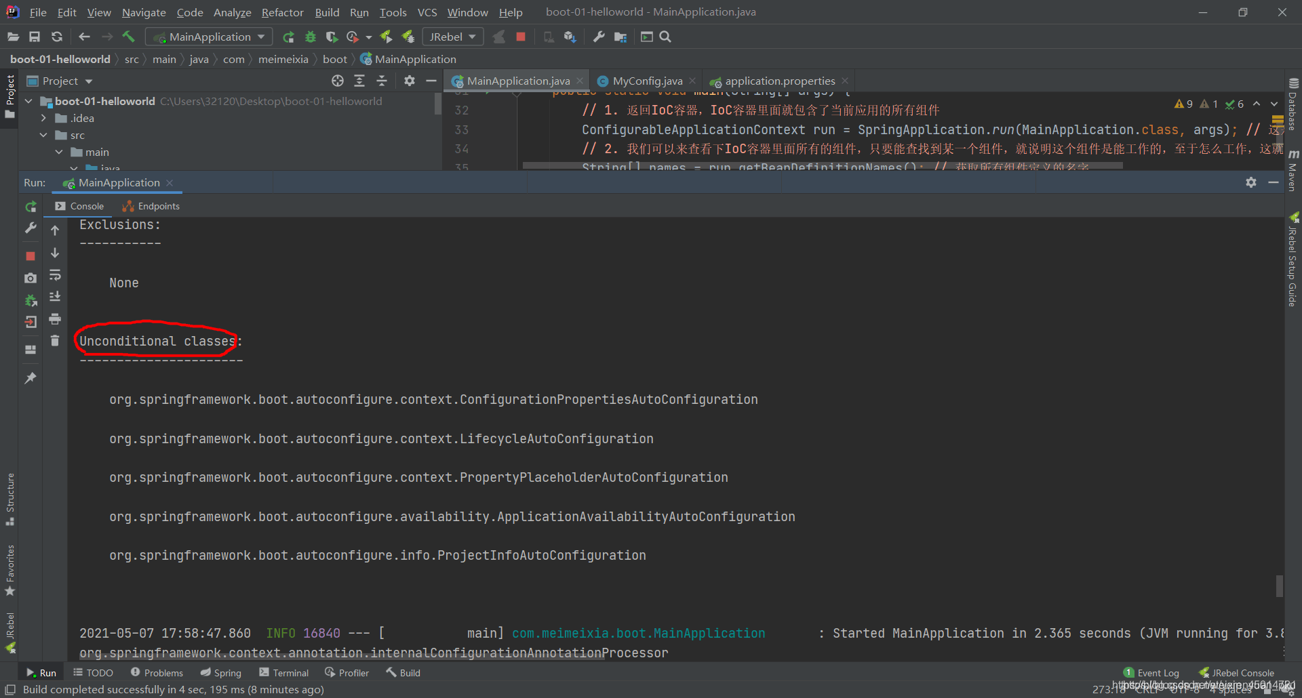This screenshot has width=1302, height=698.
Task: Click the SDK download cube icon
Action: 570,37
